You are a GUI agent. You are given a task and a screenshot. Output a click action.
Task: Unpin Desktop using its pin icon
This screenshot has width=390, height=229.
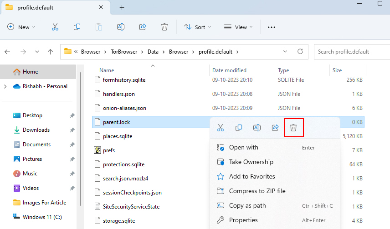pos(72,115)
